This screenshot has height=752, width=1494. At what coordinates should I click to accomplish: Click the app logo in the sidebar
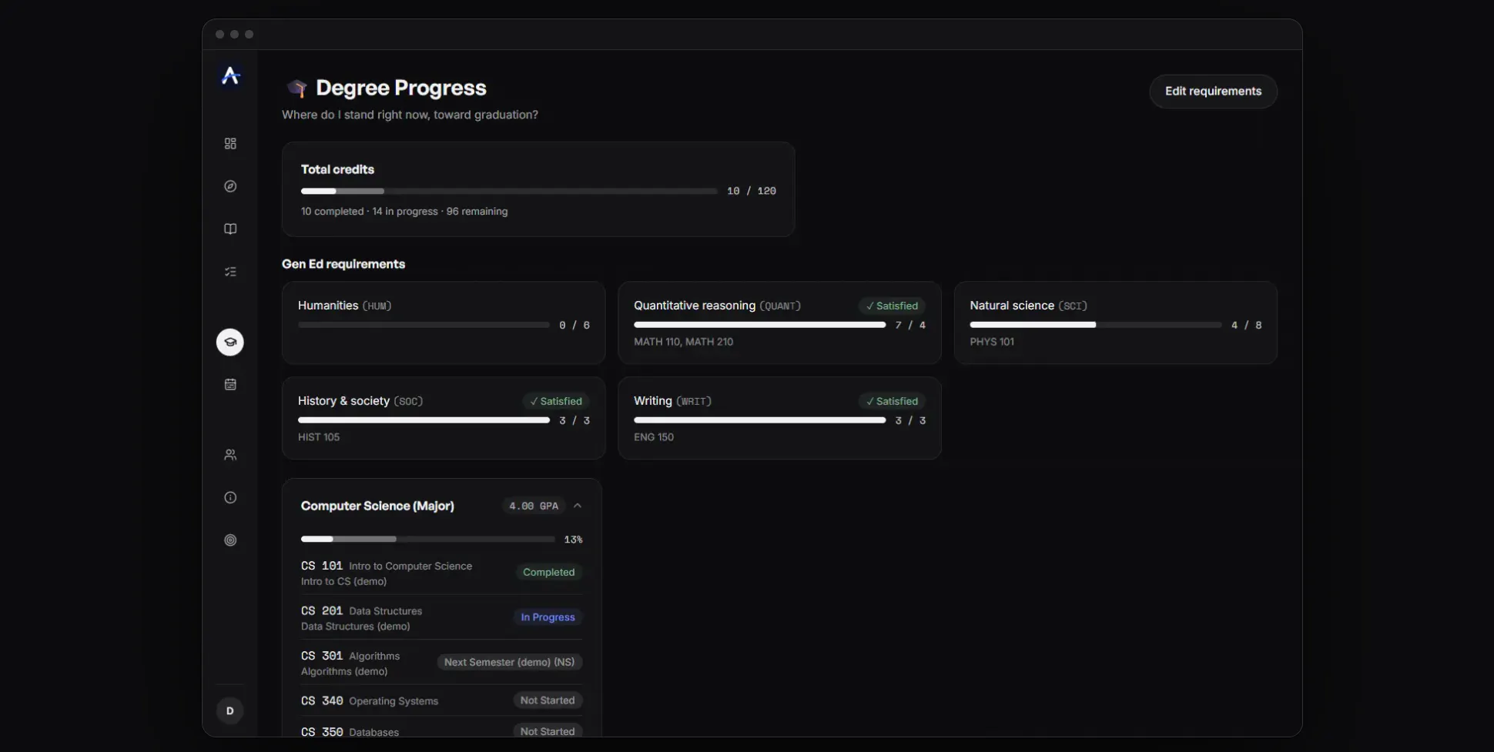point(230,75)
